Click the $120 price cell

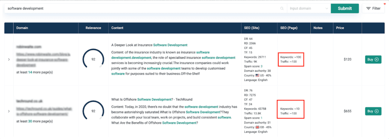point(348,59)
